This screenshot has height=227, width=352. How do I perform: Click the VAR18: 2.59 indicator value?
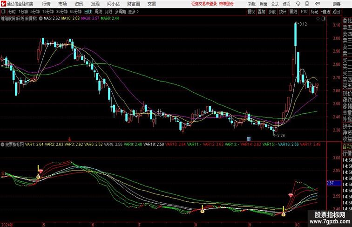[154, 144]
